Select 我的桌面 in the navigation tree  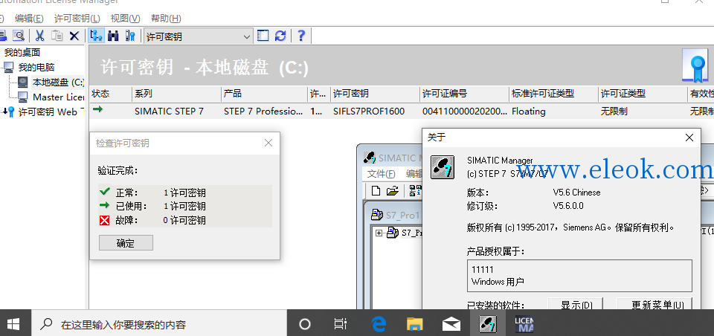click(x=22, y=52)
